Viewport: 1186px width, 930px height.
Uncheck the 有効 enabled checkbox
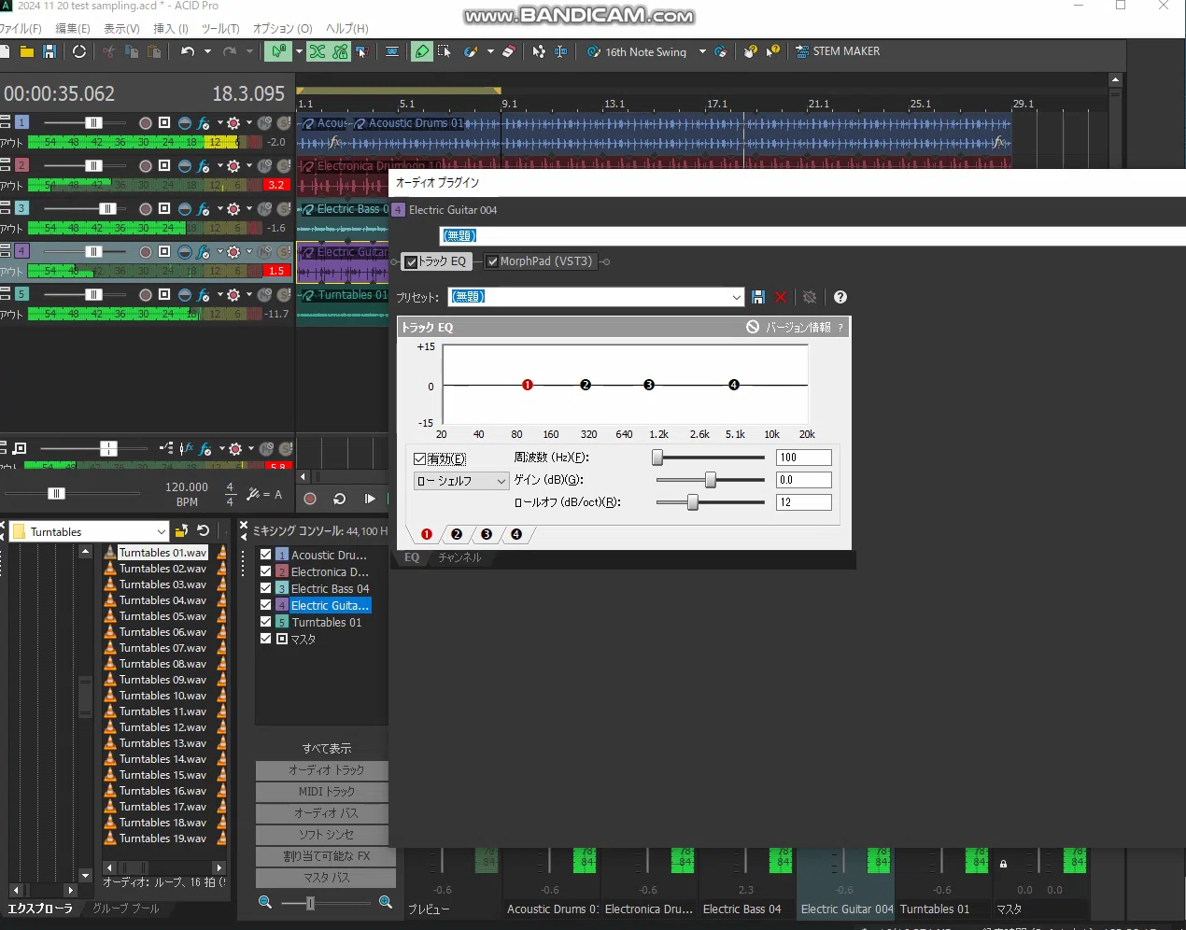419,458
